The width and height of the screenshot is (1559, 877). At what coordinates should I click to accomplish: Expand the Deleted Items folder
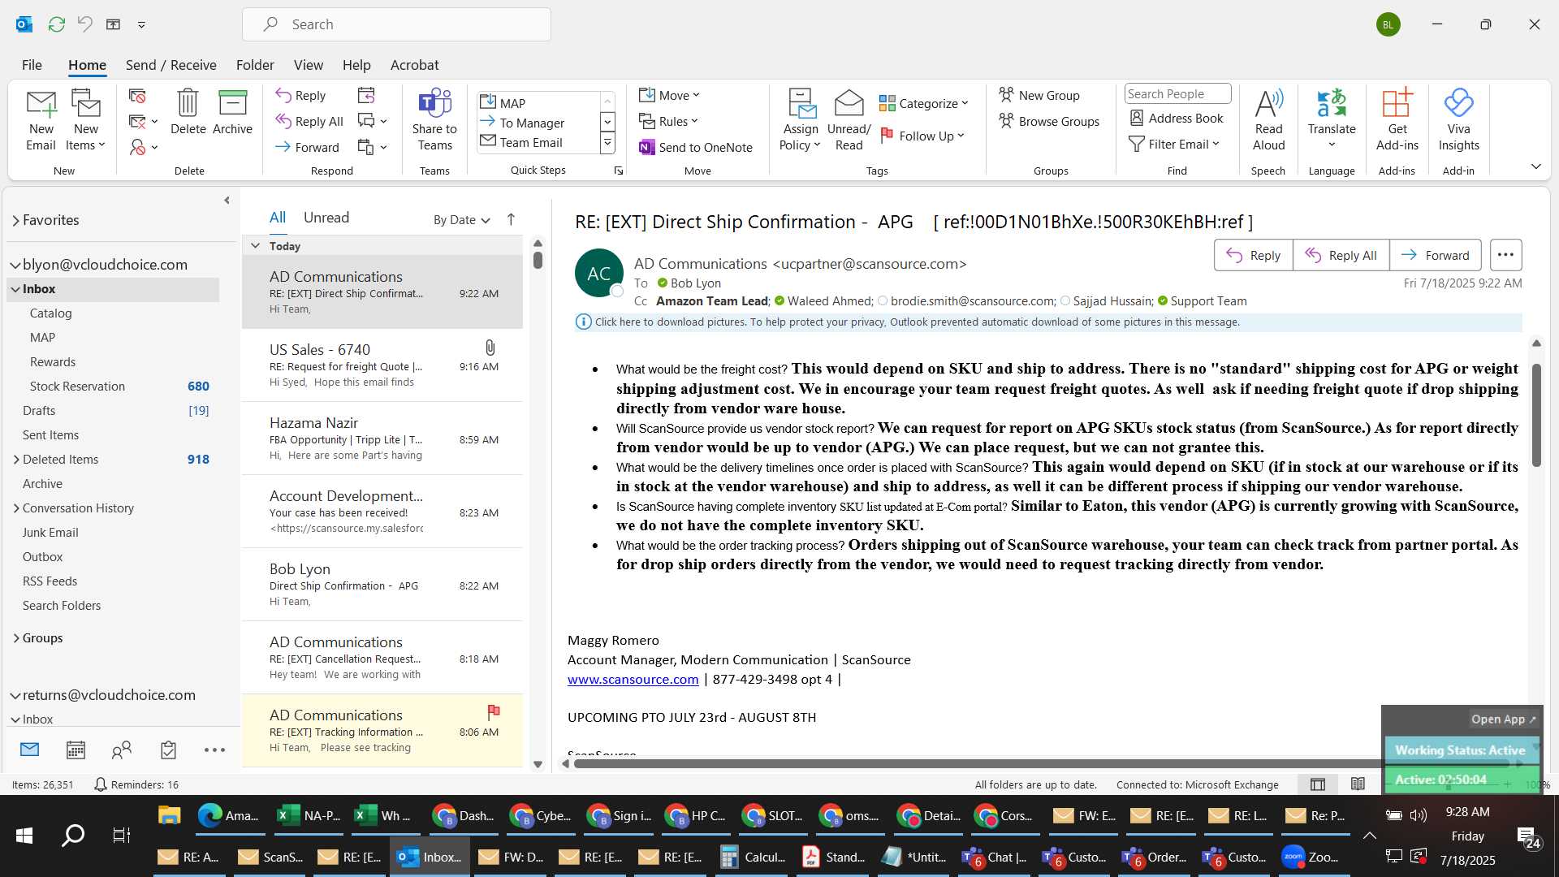[x=16, y=460]
